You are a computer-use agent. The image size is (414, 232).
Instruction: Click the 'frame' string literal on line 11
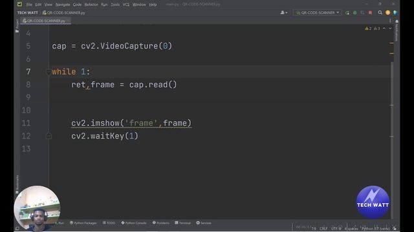click(141, 123)
